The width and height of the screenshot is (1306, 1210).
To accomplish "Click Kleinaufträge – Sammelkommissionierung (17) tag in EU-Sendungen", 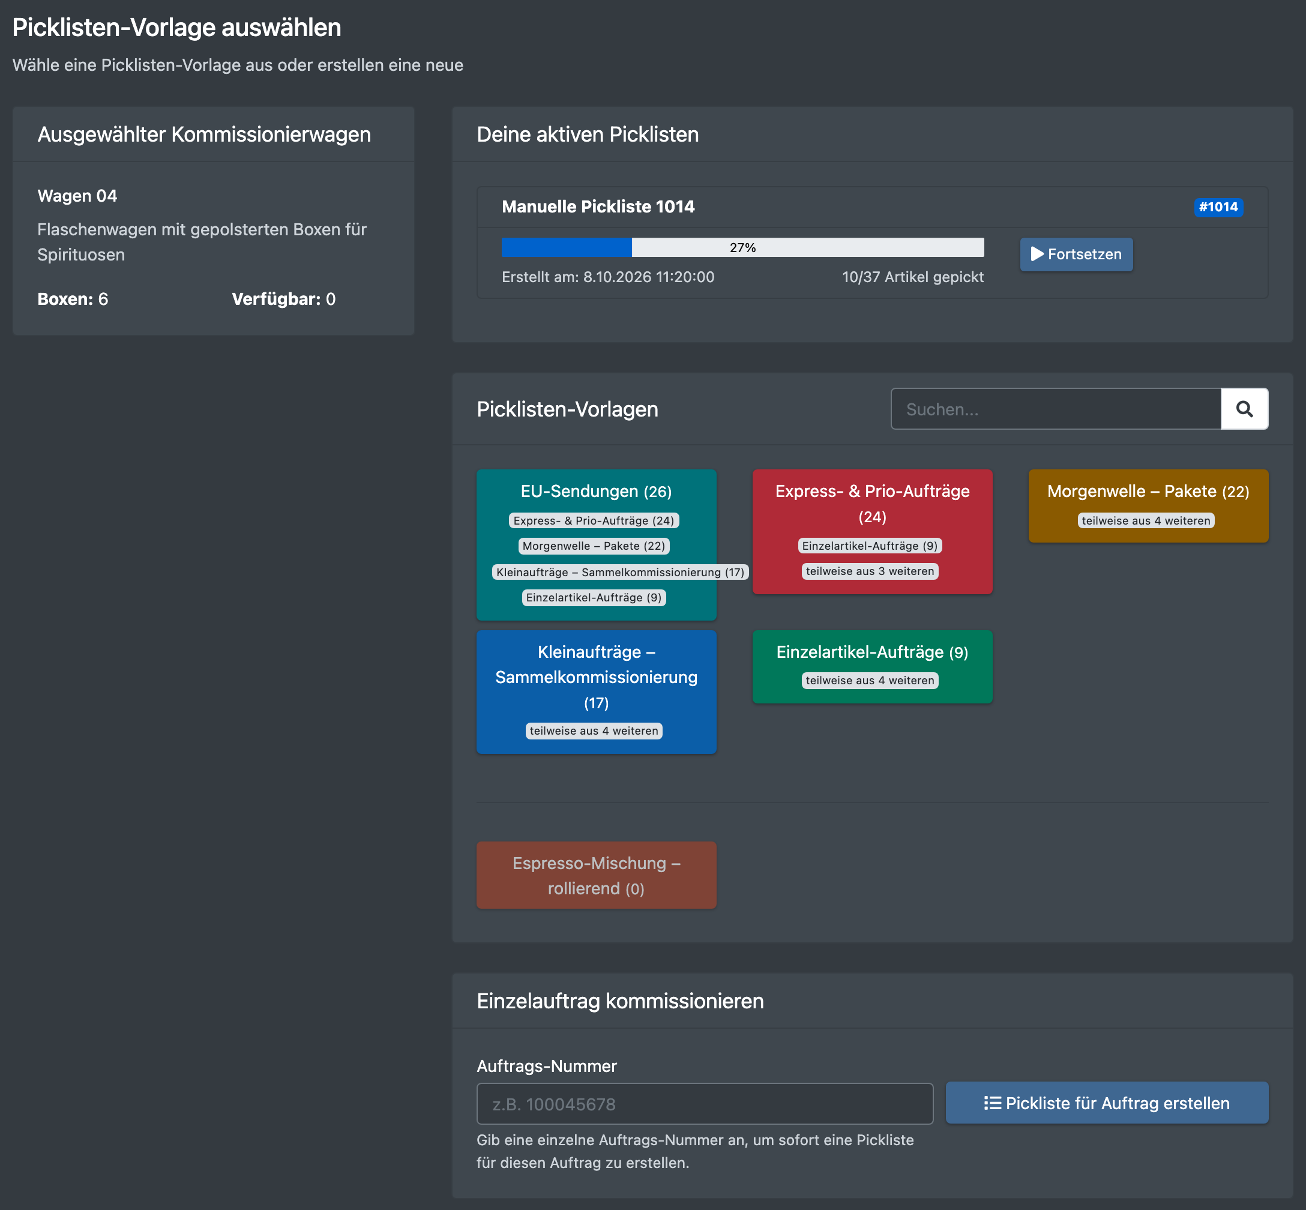I will point(620,572).
